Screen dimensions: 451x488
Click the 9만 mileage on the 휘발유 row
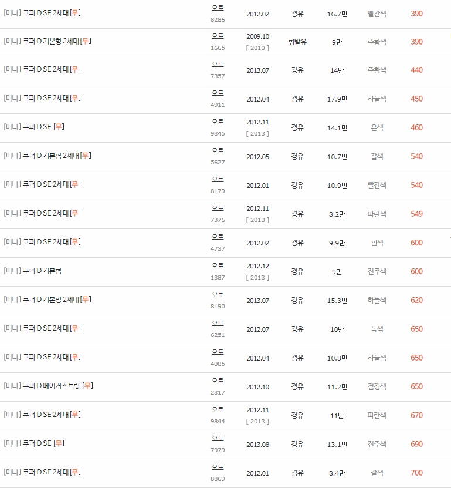coord(337,41)
